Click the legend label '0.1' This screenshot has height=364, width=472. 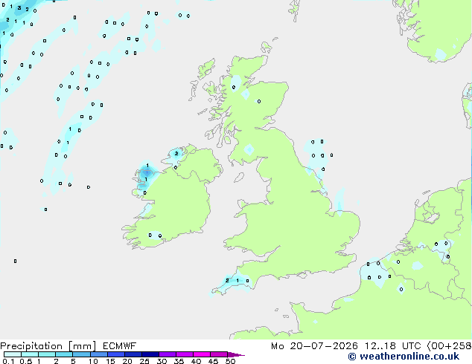[8, 361]
